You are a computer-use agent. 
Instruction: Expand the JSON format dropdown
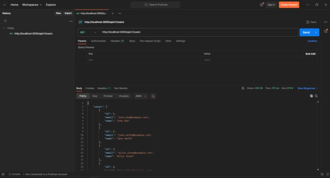[x=141, y=96]
